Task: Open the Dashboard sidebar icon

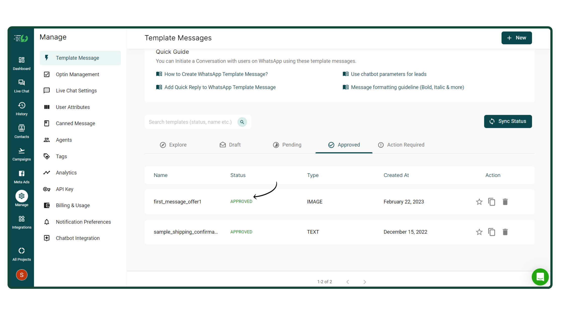Action: point(22,63)
